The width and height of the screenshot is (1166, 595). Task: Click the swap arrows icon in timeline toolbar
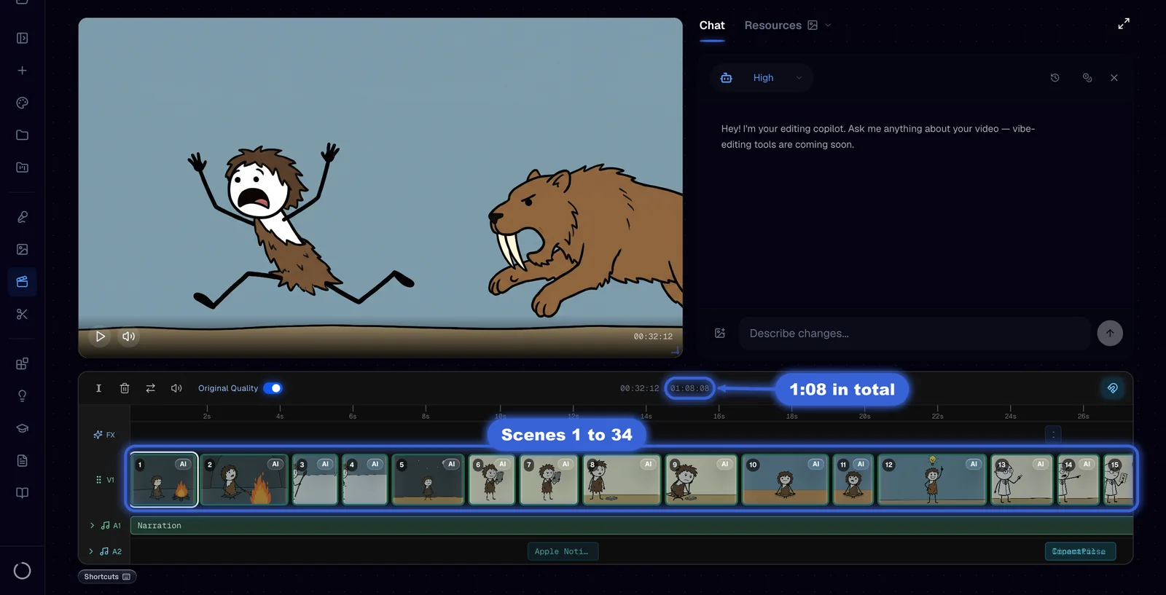[x=150, y=388]
